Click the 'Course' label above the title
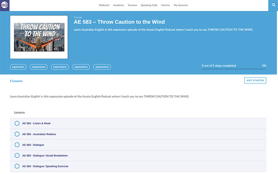Viewport: 278px width, 174px height. coord(78,17)
